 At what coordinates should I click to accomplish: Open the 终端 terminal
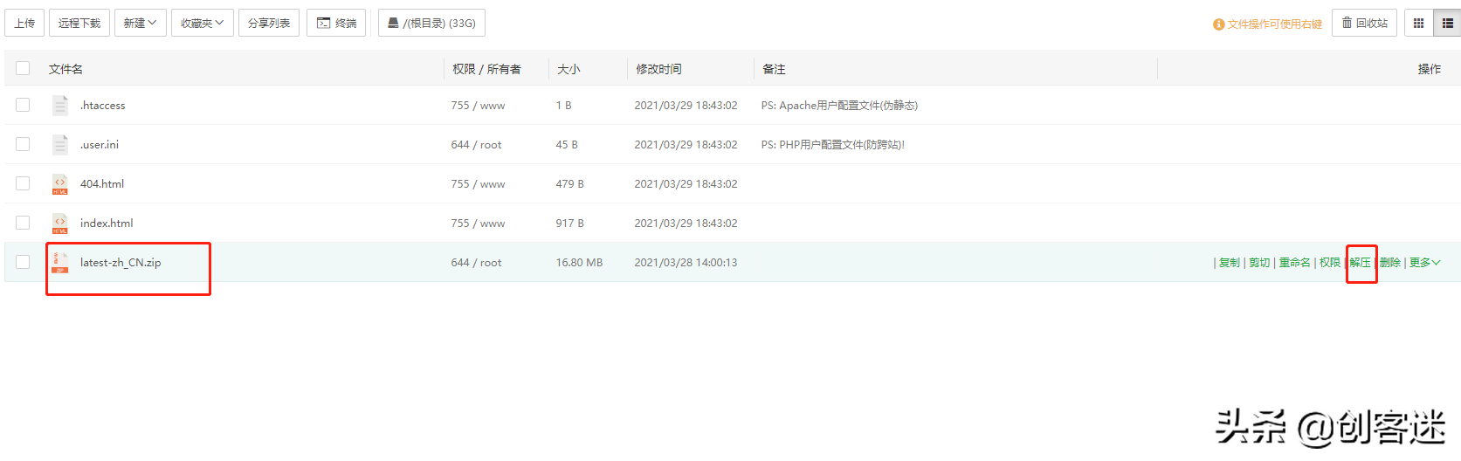click(336, 24)
